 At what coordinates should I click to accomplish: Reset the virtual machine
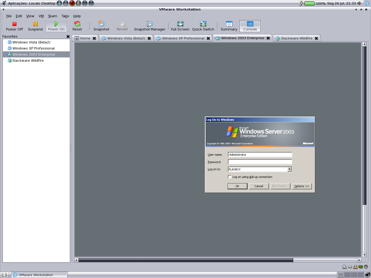coord(77,26)
